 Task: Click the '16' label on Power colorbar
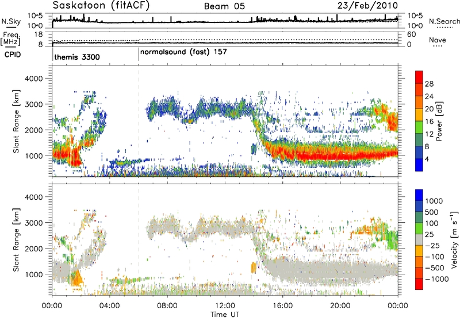click(x=429, y=122)
